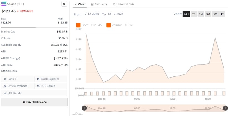This screenshot has height=116, width=228.
Task: Open the Historical Data tab
Action: click(x=124, y=4)
